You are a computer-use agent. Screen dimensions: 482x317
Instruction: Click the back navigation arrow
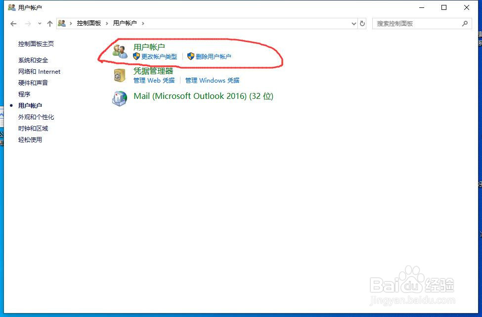pyautogui.click(x=13, y=23)
